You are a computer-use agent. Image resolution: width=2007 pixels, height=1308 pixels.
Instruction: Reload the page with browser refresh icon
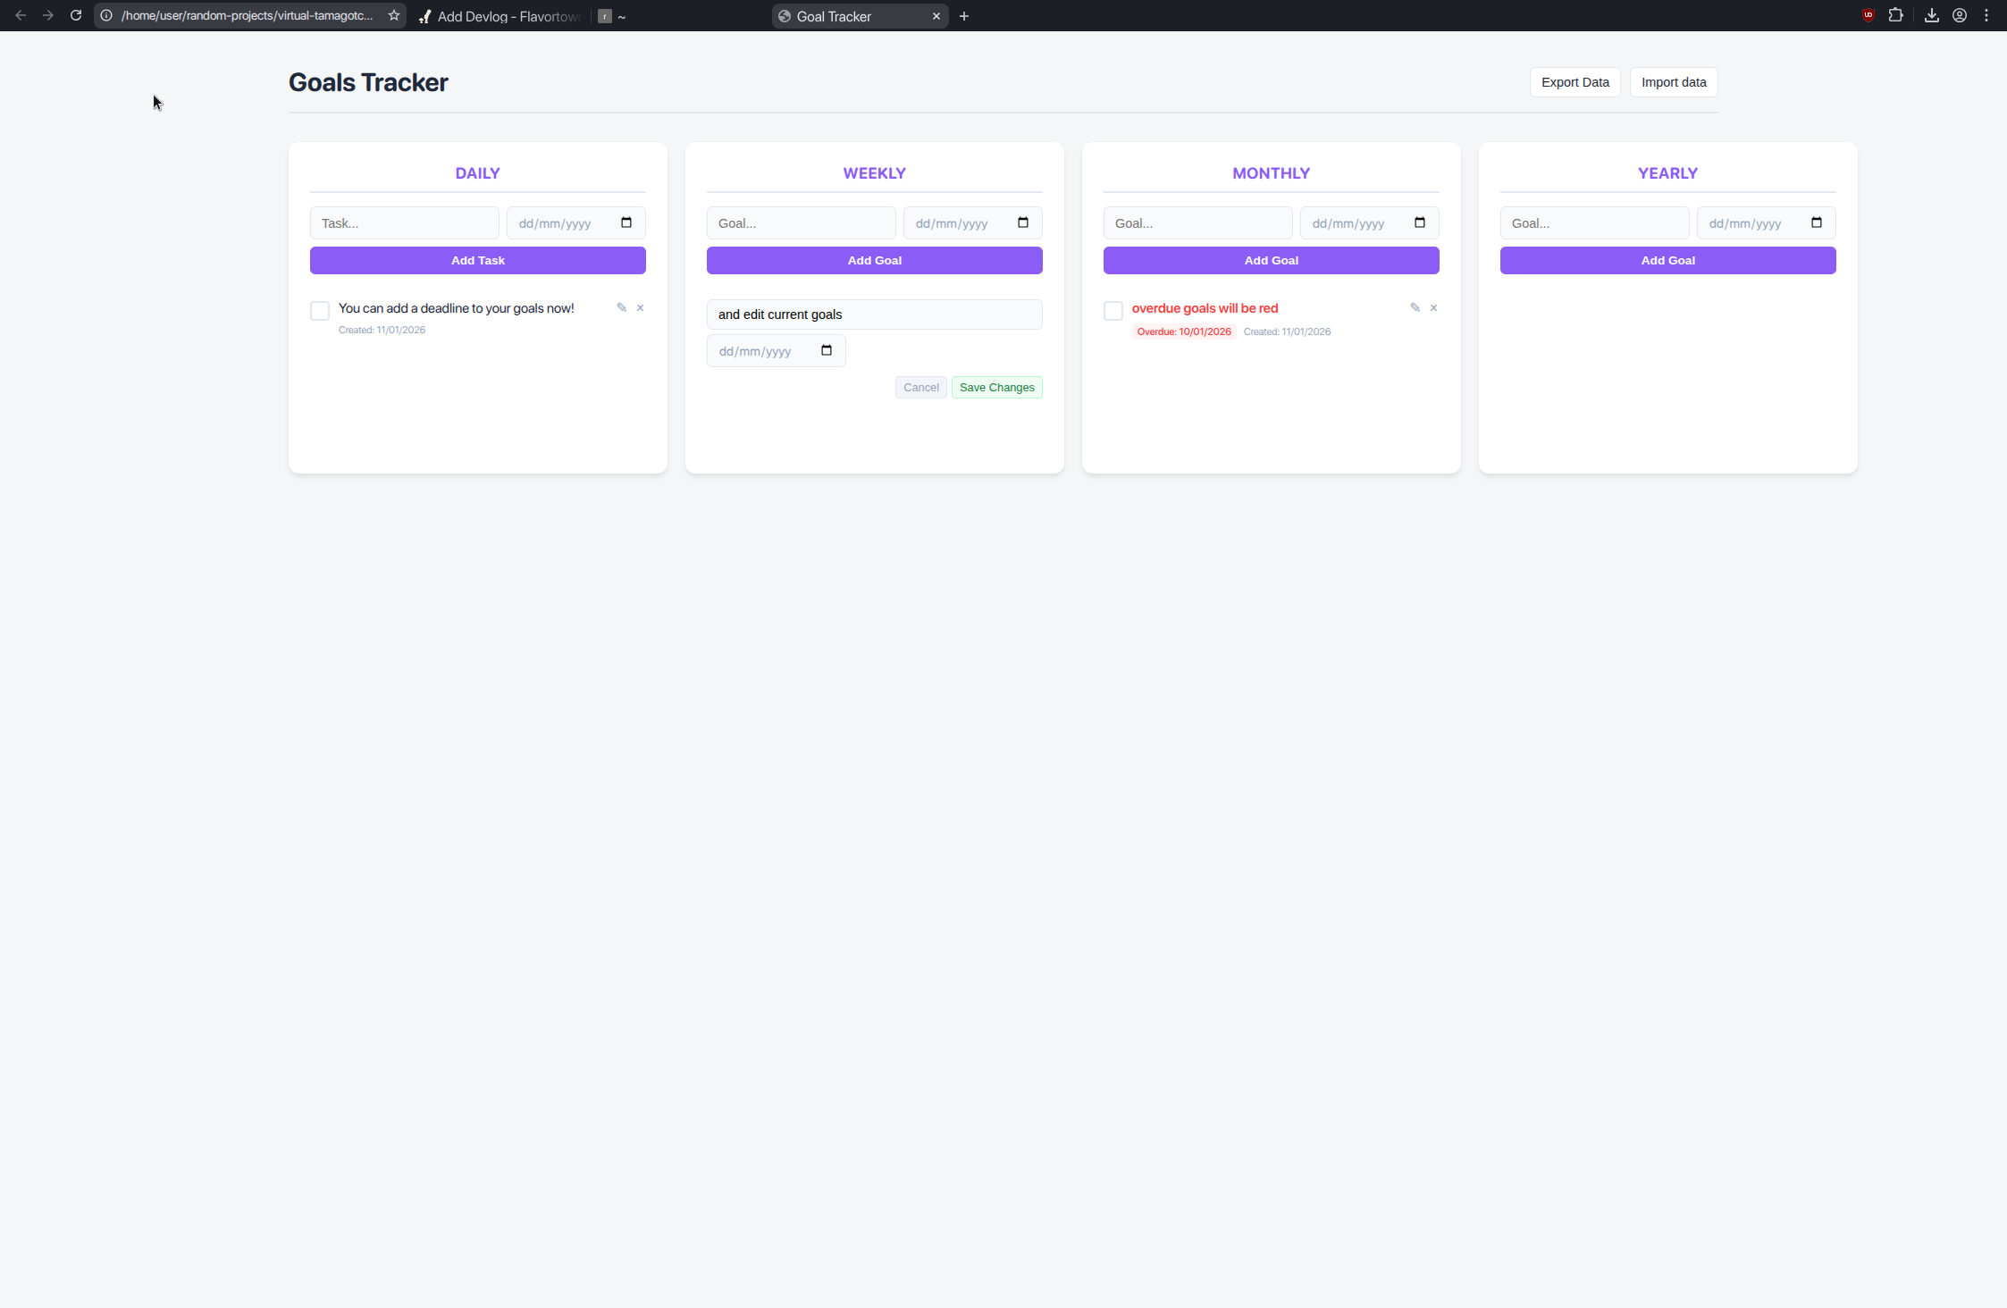click(76, 15)
